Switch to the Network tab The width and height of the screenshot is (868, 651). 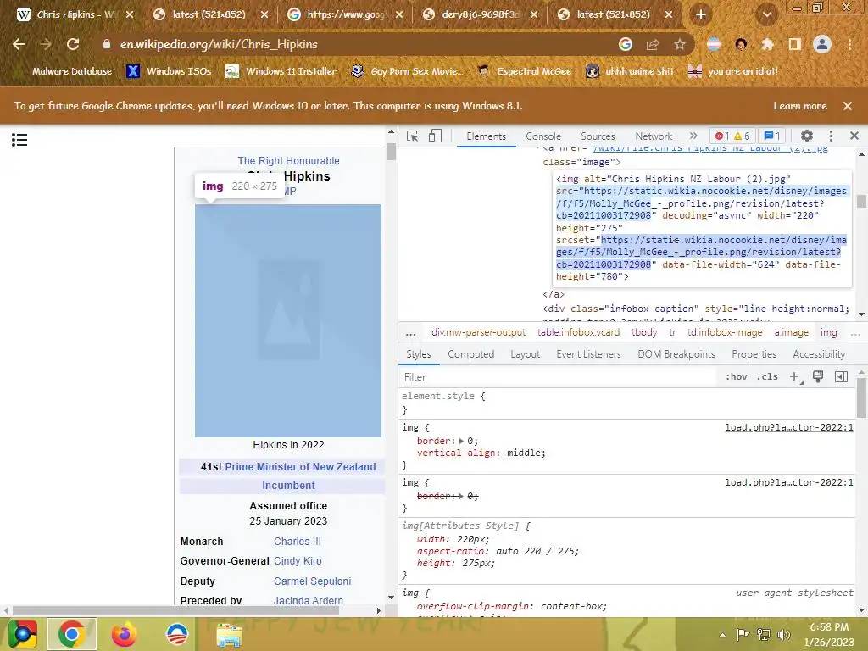pos(654,136)
